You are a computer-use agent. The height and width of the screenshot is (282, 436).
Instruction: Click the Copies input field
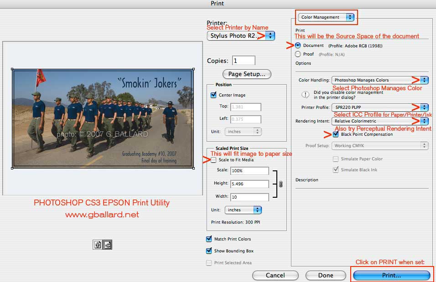coord(244,61)
